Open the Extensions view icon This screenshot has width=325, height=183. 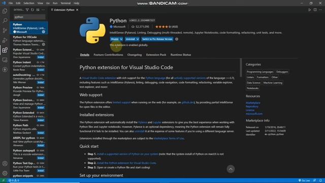point(5,50)
